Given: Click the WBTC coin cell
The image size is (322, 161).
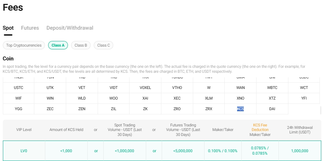Looking at the screenshot, I should click(x=272, y=88).
